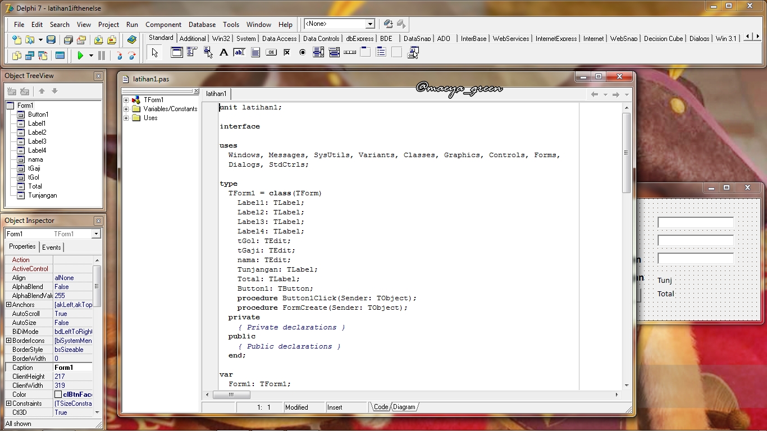Image resolution: width=767 pixels, height=431 pixels.
Task: Click Remove File from Project icon
Action: point(112,40)
